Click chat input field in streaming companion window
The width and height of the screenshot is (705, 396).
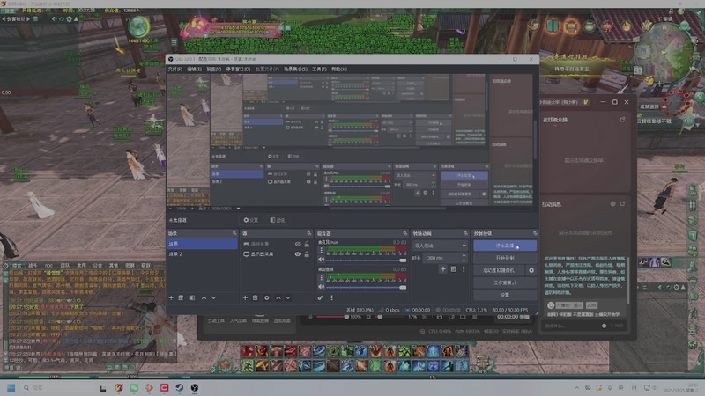pyautogui.click(x=571, y=326)
